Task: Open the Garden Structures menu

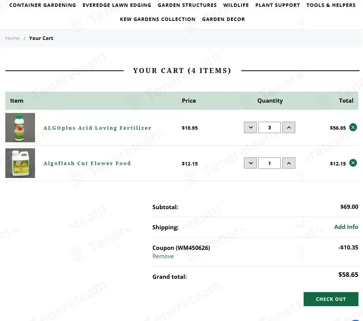Action: point(187,5)
